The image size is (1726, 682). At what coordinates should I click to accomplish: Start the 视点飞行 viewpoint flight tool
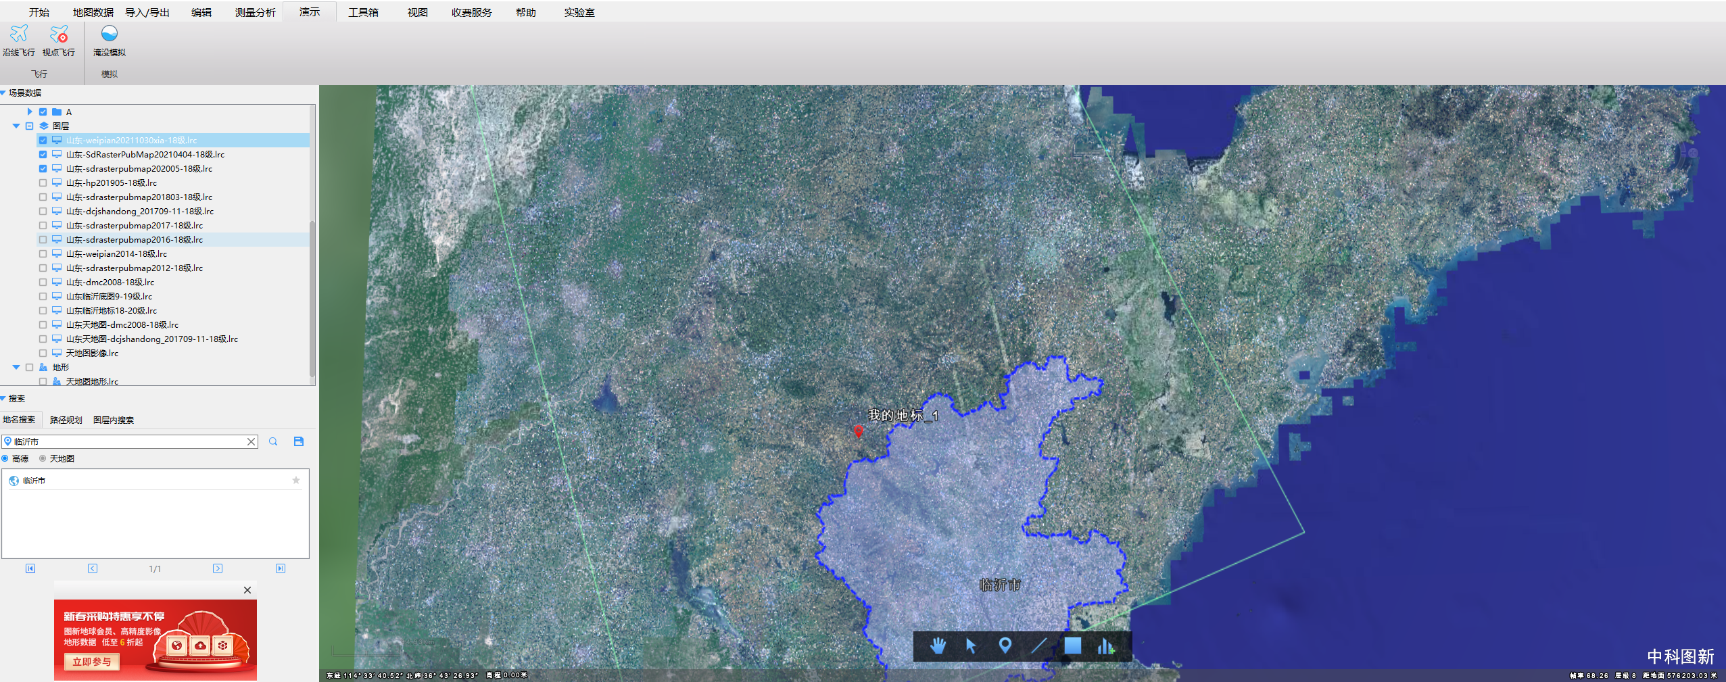click(59, 41)
